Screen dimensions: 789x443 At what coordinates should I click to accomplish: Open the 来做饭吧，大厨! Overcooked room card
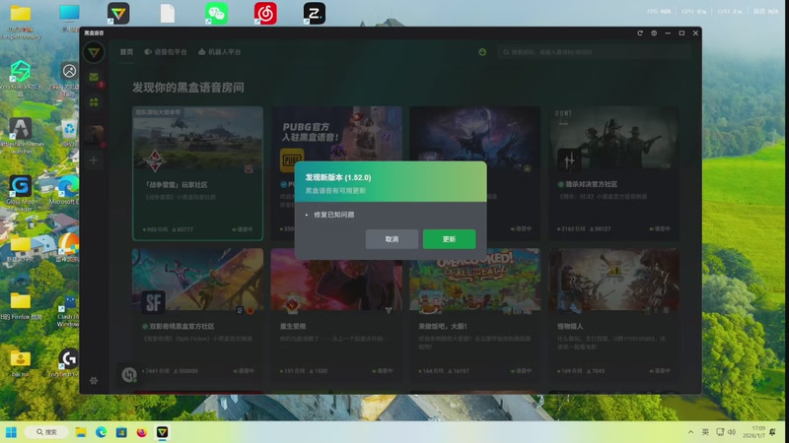tap(475, 314)
